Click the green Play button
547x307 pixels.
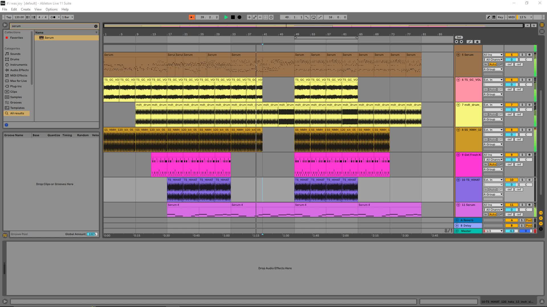pos(226,17)
